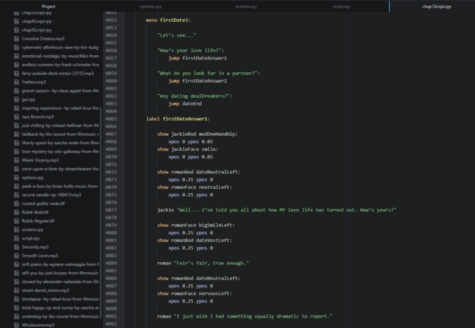The height and width of the screenshot is (328, 475).
Task: Click the file icon beside Crinoline Dreams.mp3
Action: point(16,39)
